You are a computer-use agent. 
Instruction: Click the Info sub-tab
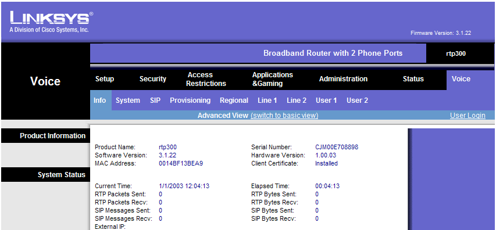99,100
